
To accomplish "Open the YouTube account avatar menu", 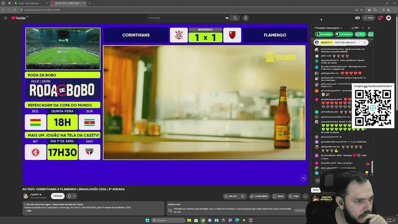I will coord(388,18).
